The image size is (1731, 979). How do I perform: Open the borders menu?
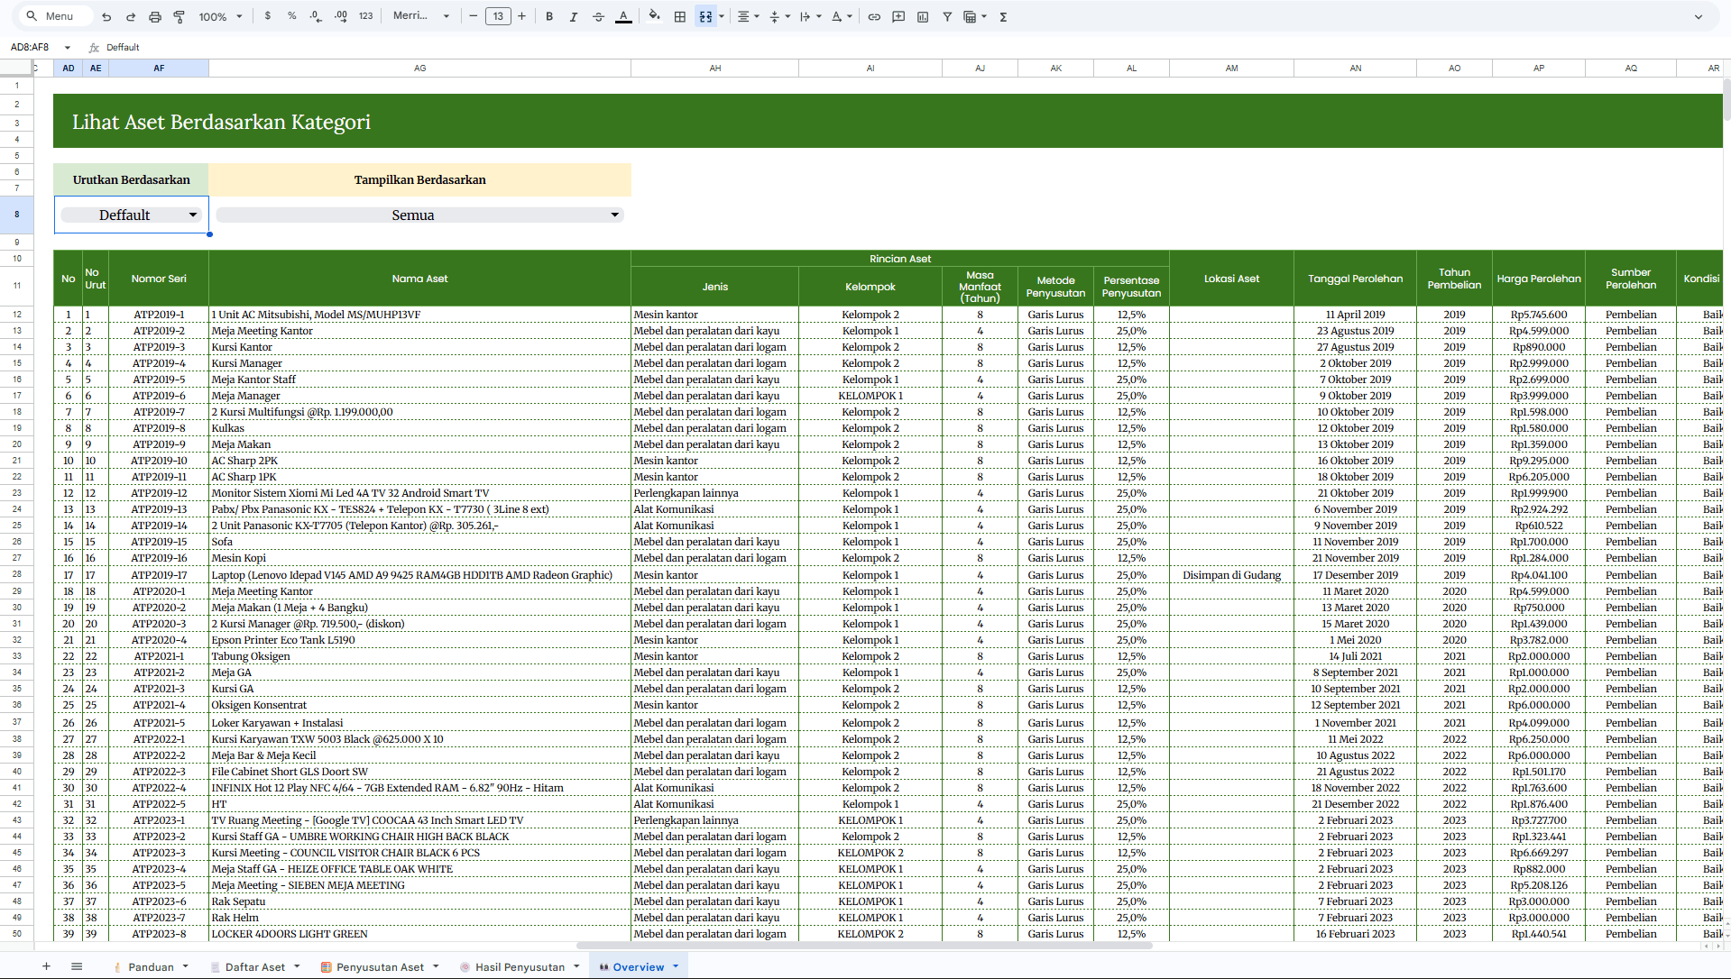680,16
